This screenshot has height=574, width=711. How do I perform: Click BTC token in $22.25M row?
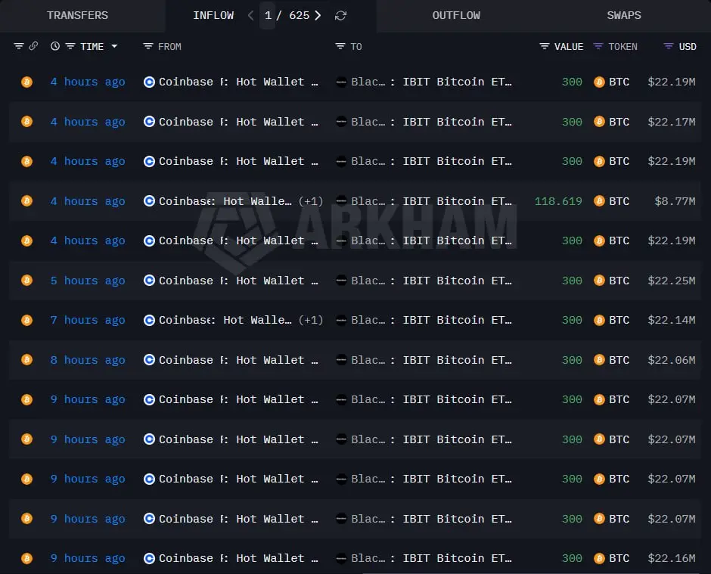pyautogui.click(x=612, y=281)
